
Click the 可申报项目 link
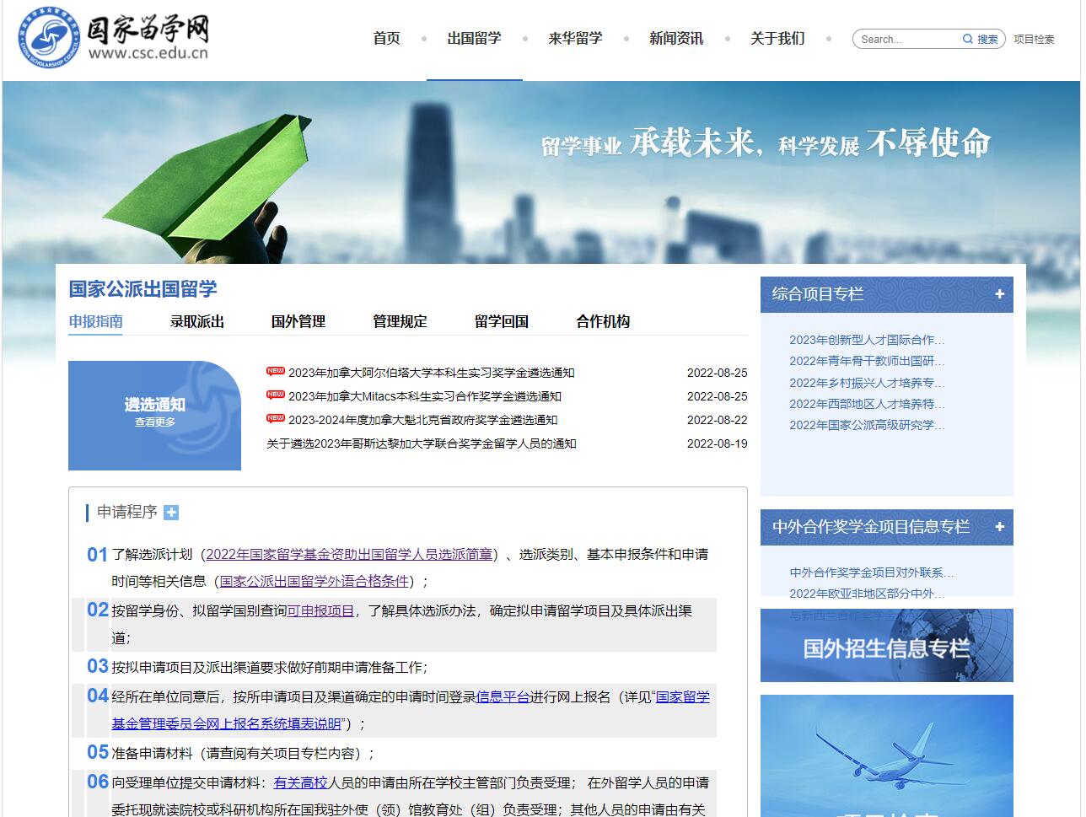click(320, 610)
